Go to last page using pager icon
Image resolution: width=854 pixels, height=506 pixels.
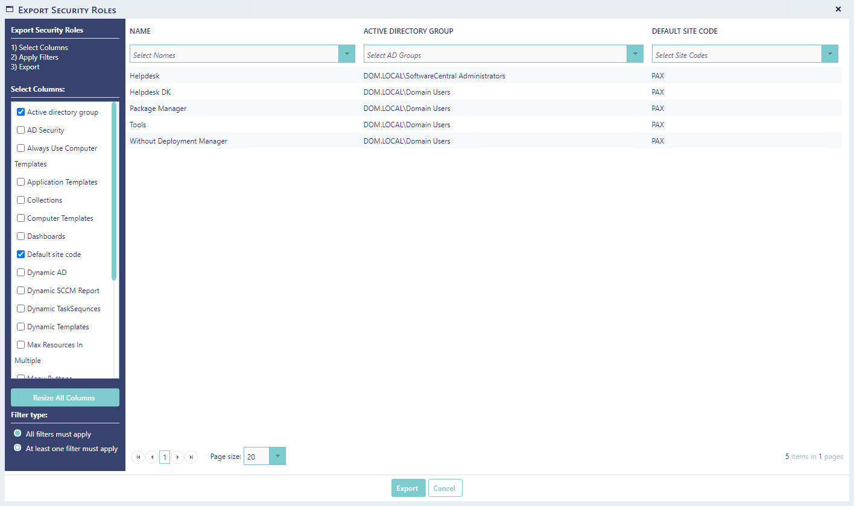(191, 457)
